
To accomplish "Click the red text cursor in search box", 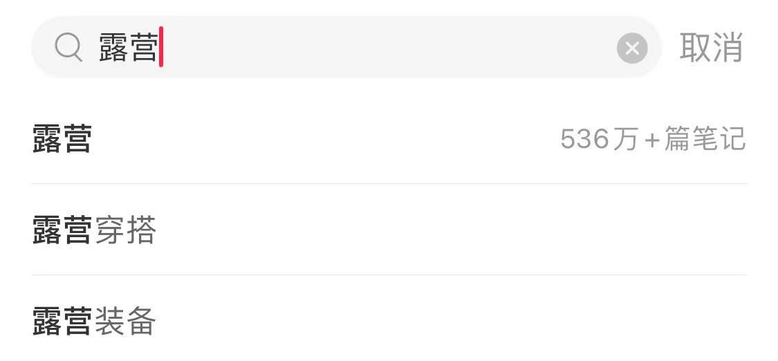I will 160,48.
